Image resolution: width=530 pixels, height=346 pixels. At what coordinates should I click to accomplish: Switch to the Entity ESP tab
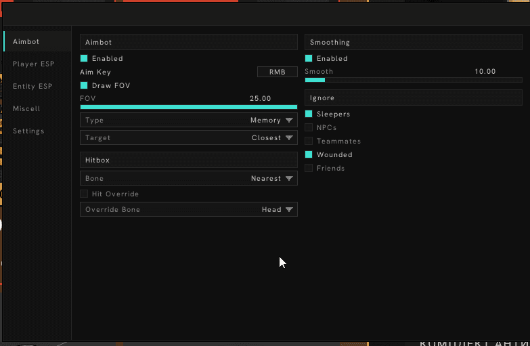tap(32, 86)
